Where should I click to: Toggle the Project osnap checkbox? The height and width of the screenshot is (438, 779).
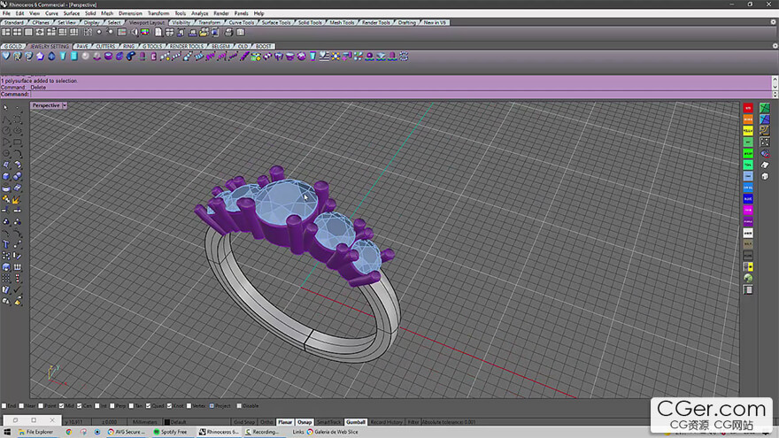(212, 406)
